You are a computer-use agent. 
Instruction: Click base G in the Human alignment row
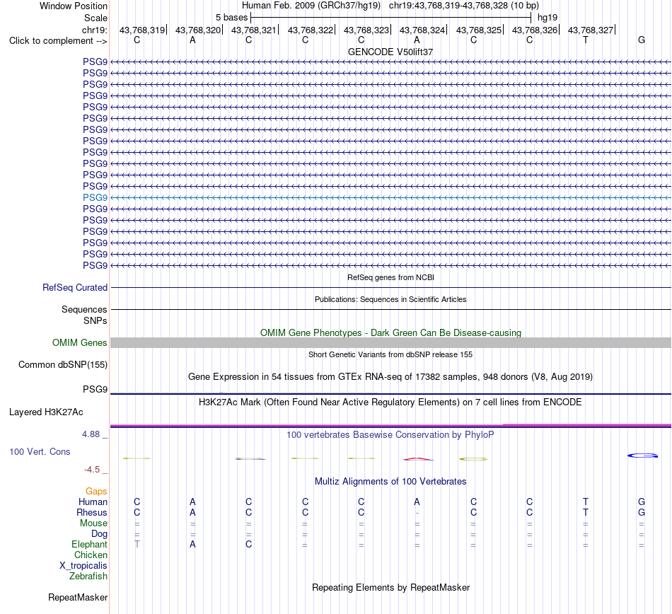[642, 502]
